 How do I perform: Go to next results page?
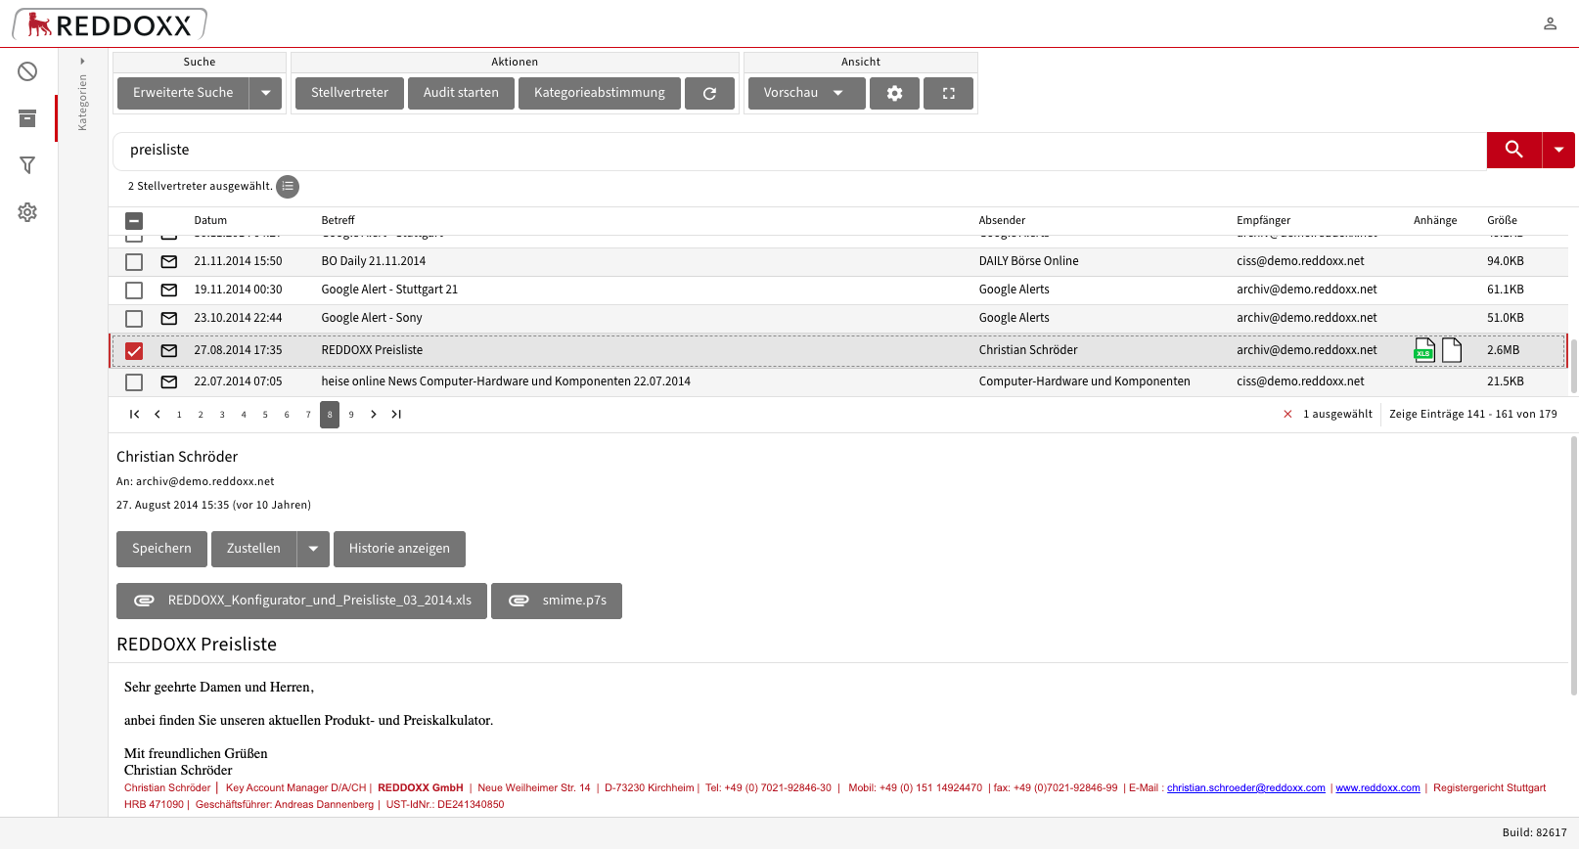pos(374,414)
